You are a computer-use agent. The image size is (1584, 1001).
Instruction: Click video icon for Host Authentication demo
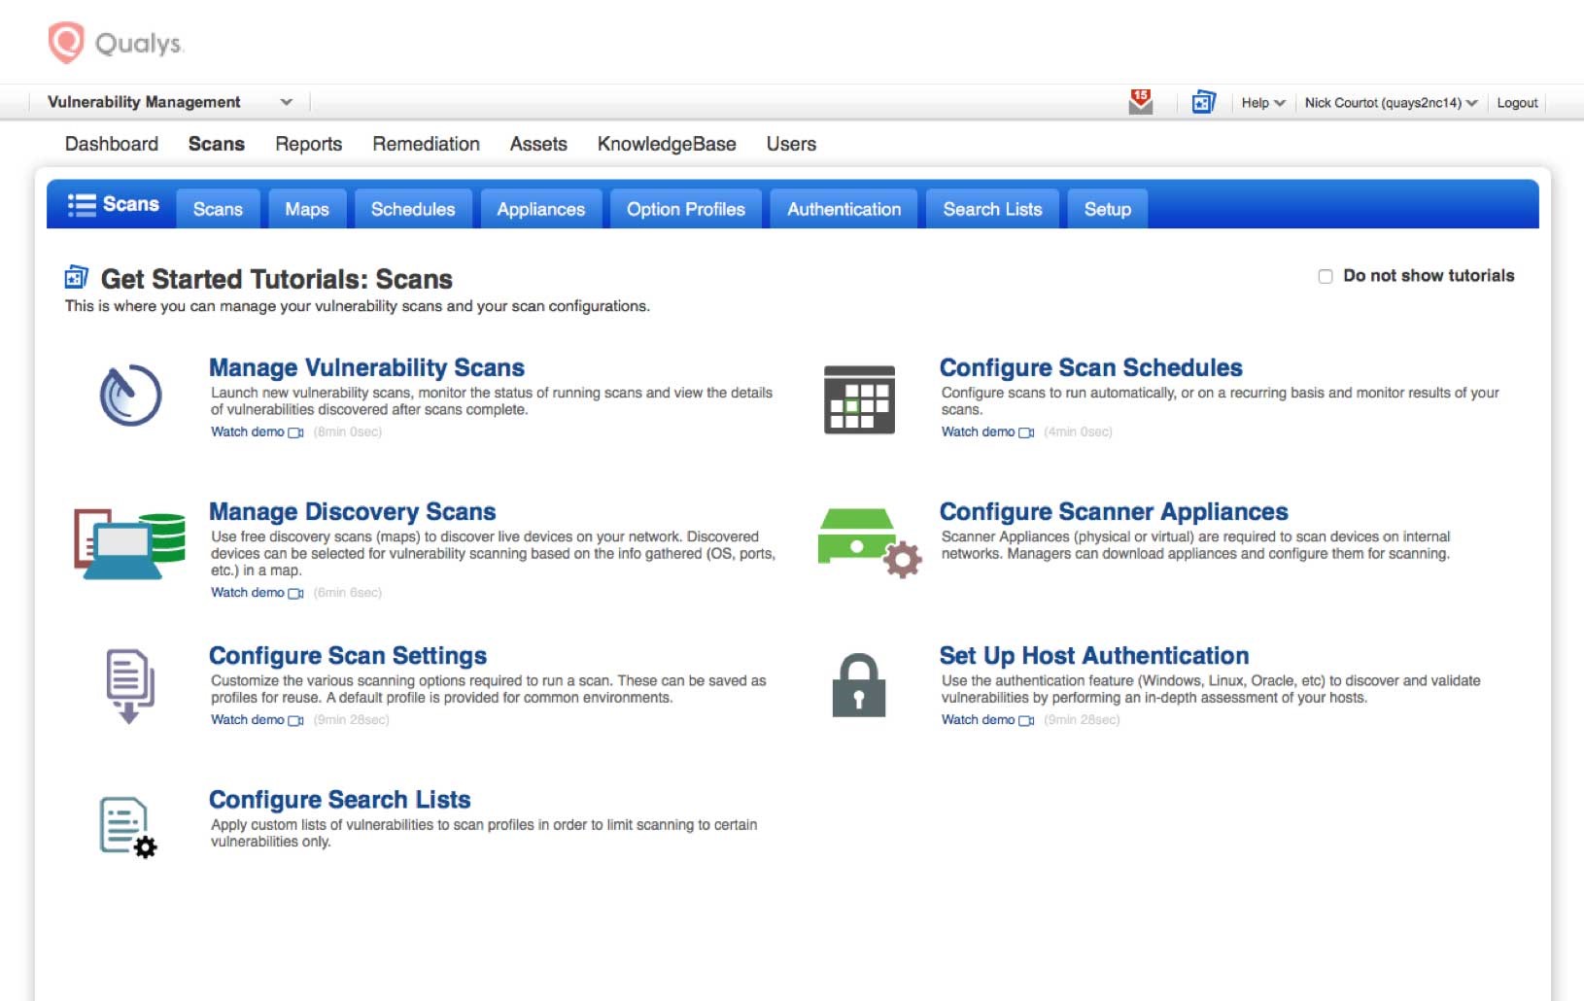[1026, 720]
